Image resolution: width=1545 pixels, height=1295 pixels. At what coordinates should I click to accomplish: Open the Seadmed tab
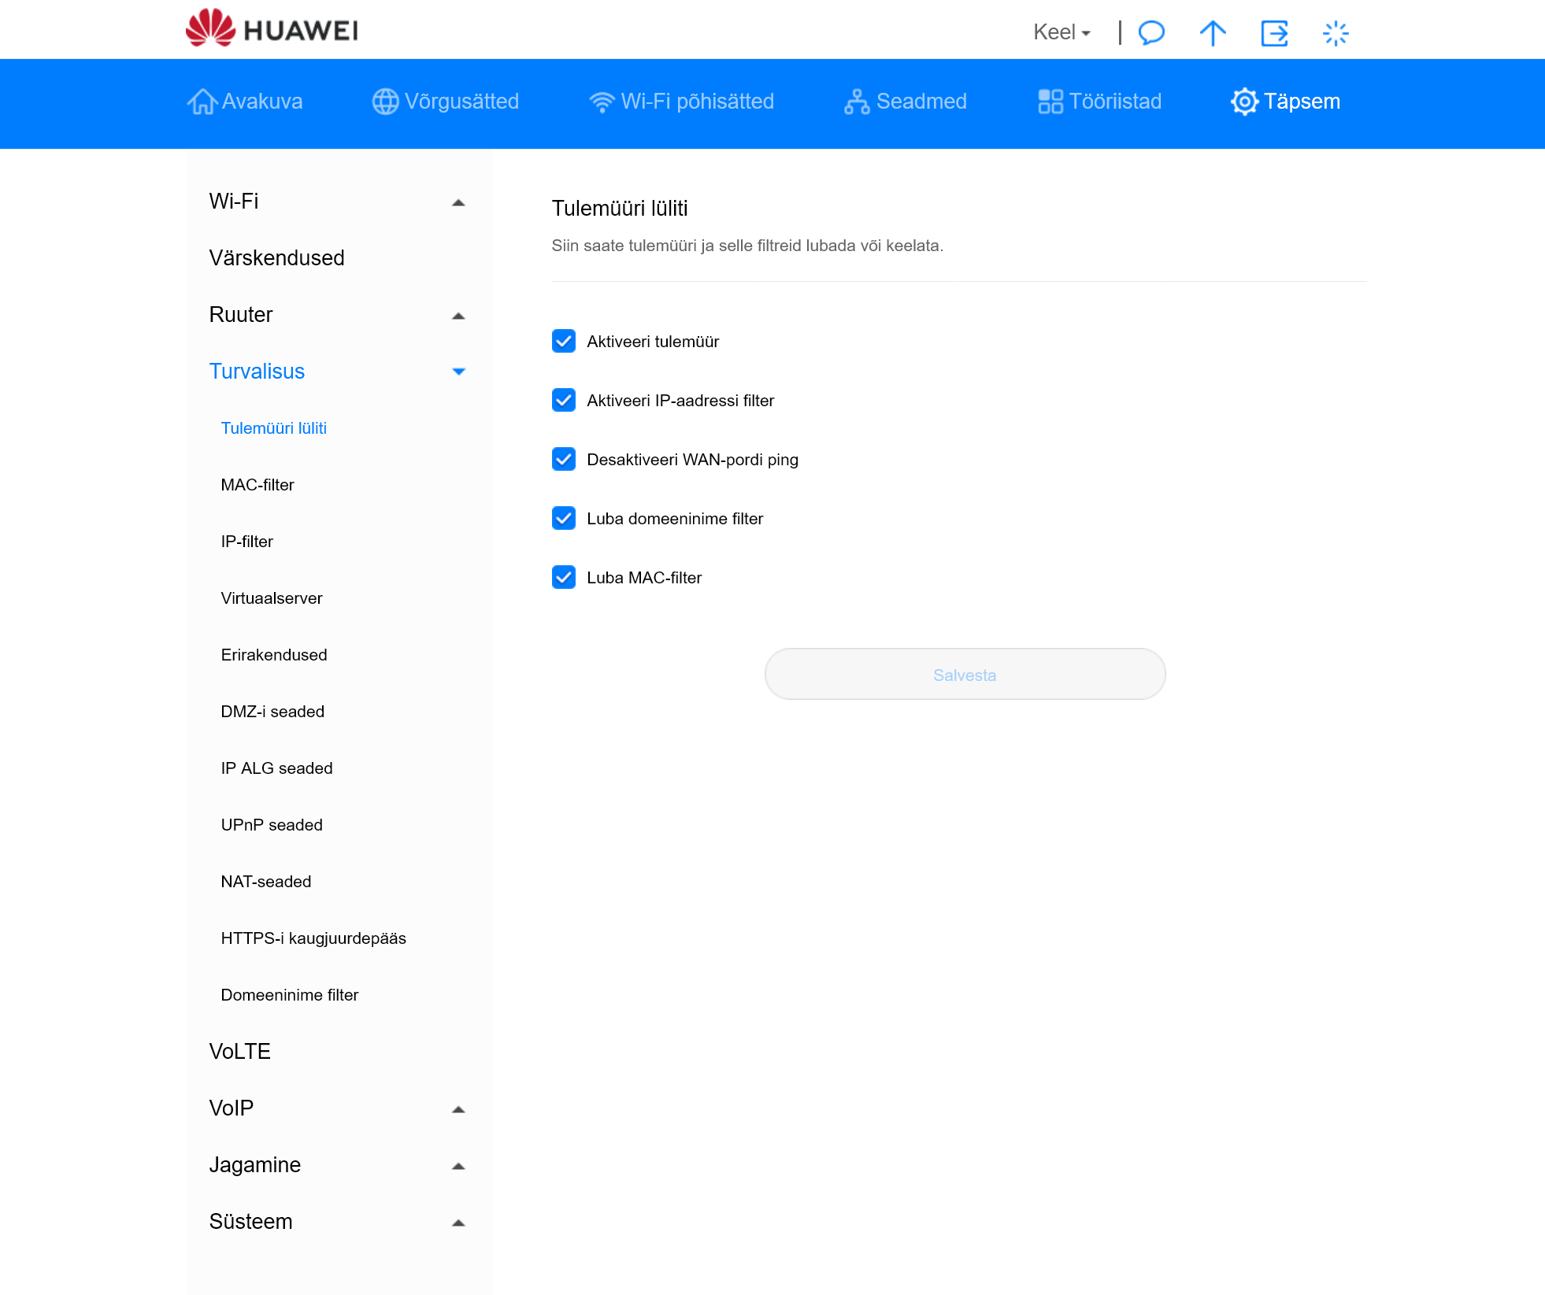pos(906,102)
